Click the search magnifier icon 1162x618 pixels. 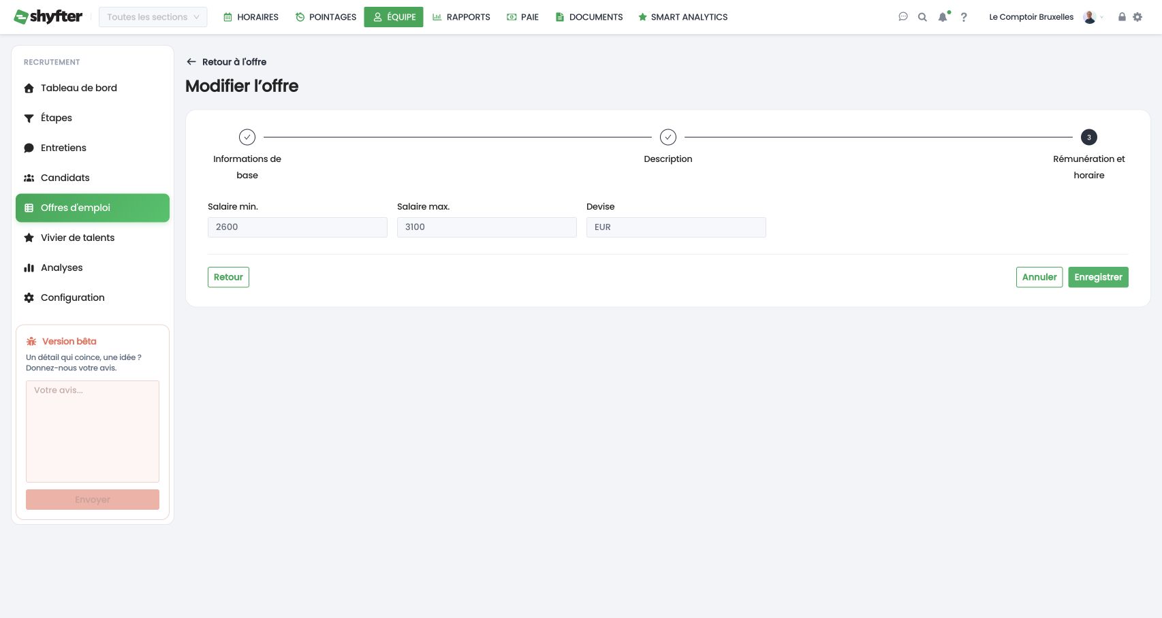click(x=922, y=17)
